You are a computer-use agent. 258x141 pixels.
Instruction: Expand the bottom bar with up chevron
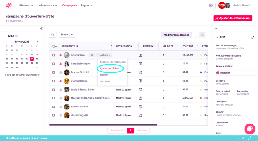click(x=243, y=138)
